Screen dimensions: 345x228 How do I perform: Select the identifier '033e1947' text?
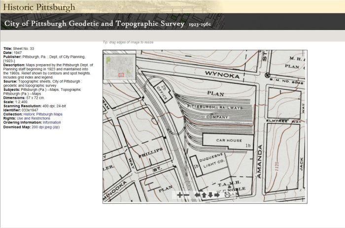(30, 110)
